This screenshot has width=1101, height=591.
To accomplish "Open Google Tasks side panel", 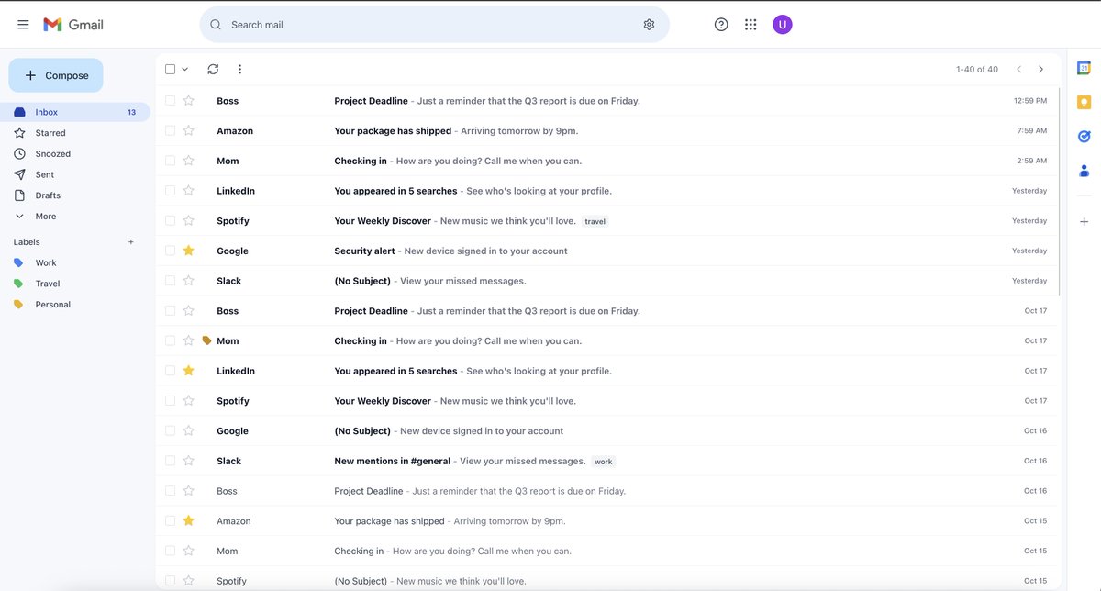I will (x=1084, y=136).
